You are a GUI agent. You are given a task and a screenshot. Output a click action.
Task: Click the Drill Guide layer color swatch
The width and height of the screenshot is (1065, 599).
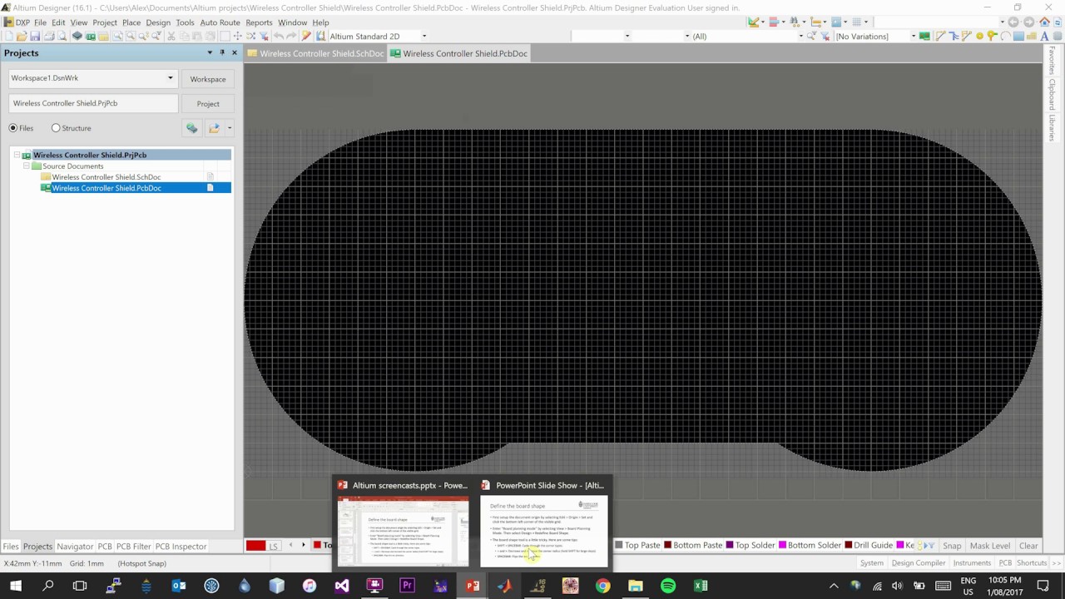[x=848, y=546]
